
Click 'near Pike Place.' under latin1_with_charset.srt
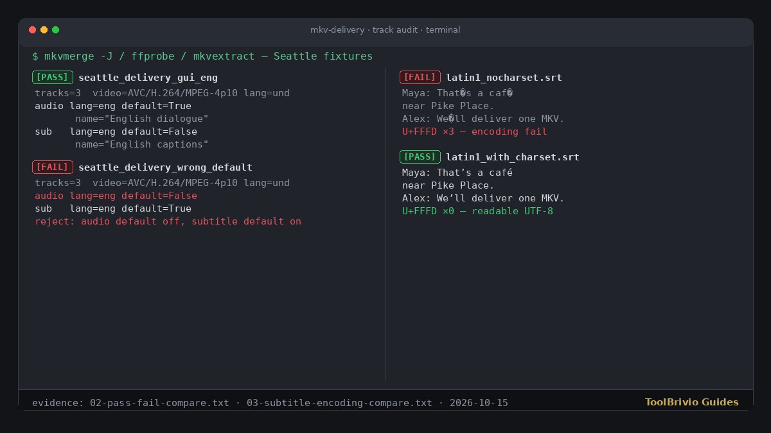tap(448, 185)
